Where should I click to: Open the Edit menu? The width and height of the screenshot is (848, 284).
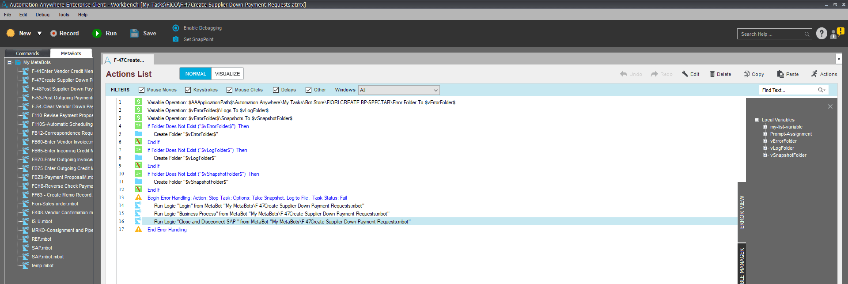pyautogui.click(x=23, y=15)
